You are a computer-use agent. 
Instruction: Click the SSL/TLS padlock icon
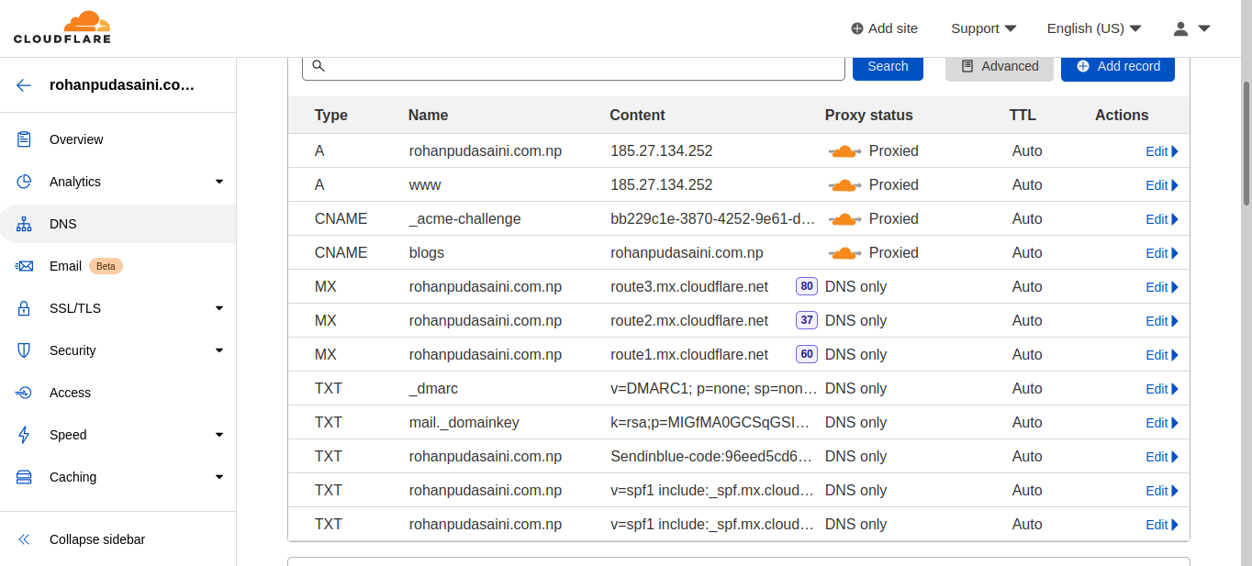point(24,308)
